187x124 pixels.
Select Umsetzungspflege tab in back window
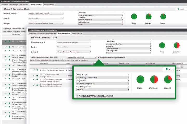[x=36, y=5]
